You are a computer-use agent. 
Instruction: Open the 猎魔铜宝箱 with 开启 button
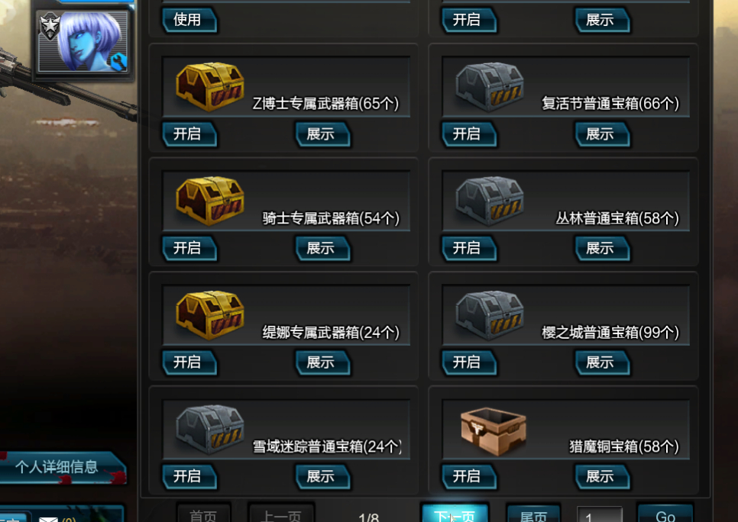tap(469, 477)
